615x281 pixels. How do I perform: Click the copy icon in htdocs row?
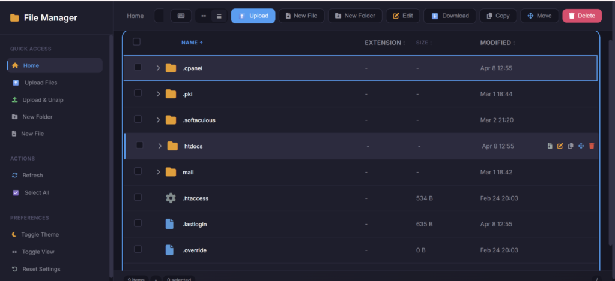point(571,146)
